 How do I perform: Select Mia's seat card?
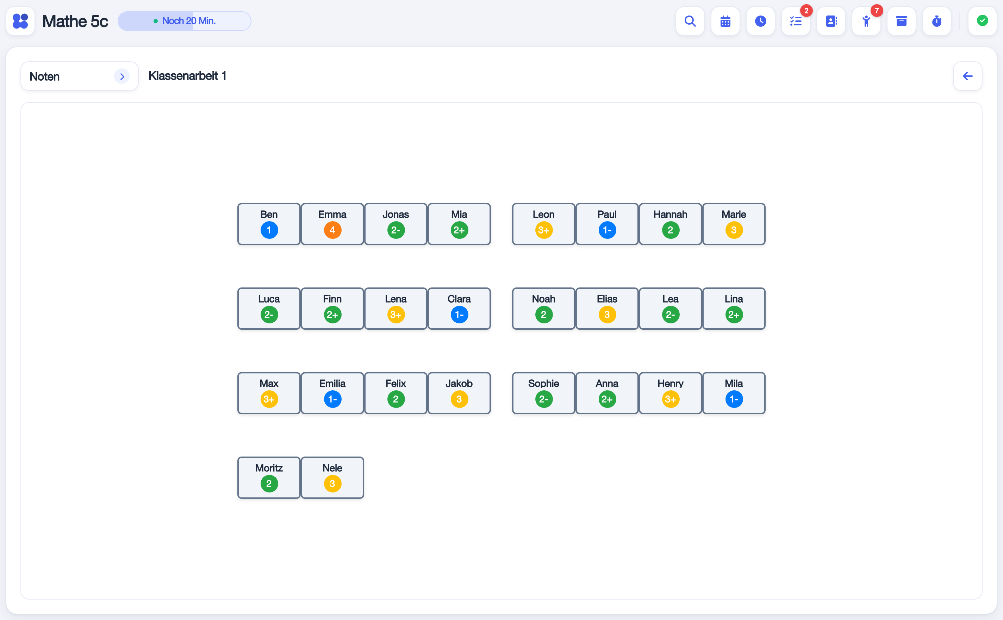[x=459, y=224]
